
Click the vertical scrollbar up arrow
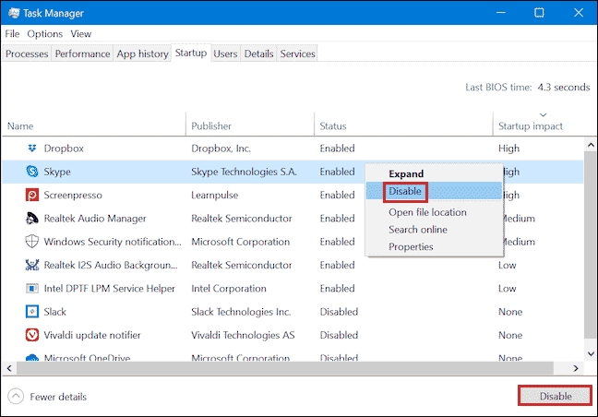pyautogui.click(x=591, y=145)
